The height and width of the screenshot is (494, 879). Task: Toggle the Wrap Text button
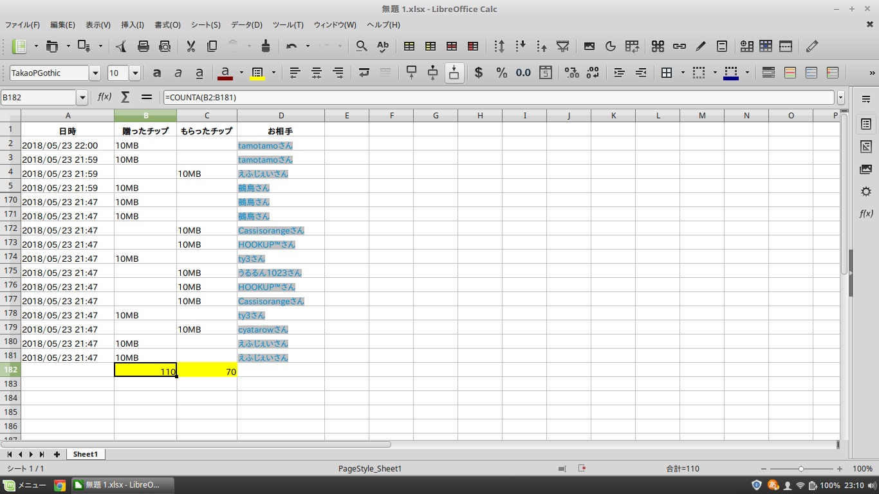tap(364, 73)
